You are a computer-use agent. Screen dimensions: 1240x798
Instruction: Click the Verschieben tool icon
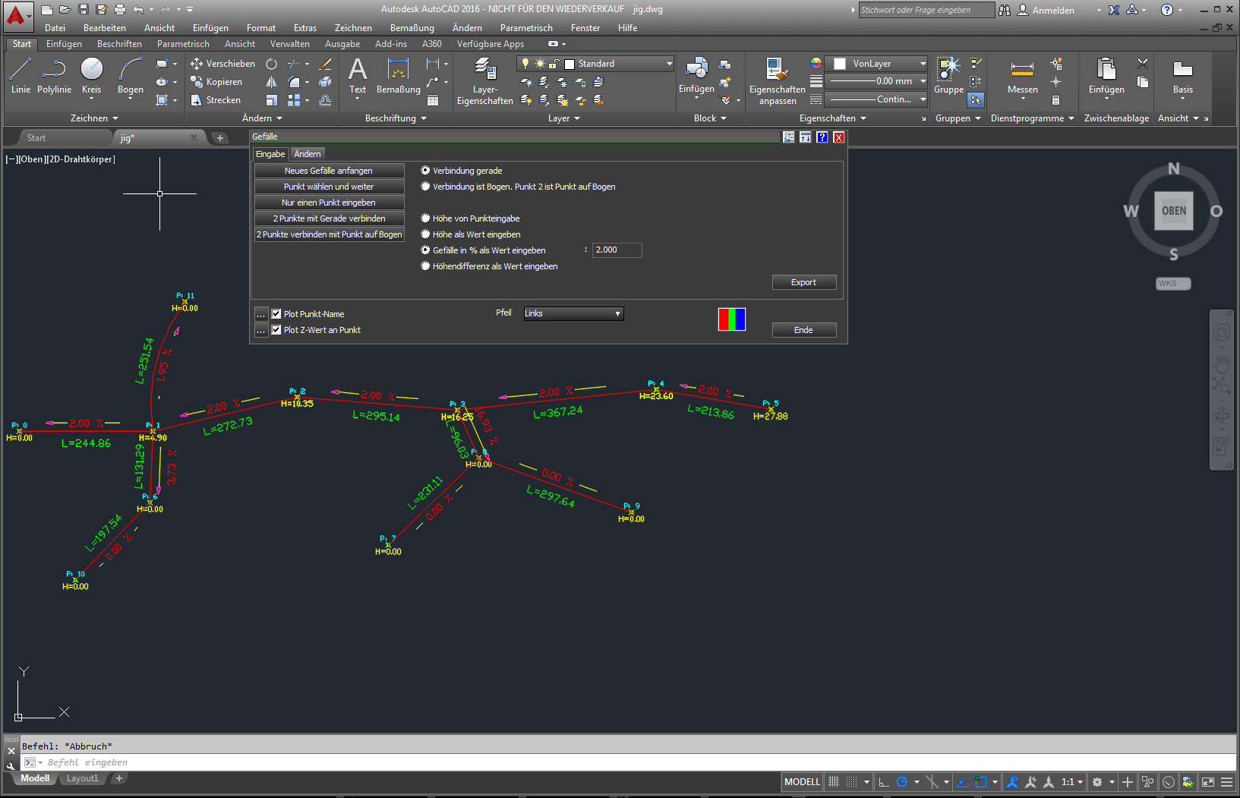[x=197, y=64]
